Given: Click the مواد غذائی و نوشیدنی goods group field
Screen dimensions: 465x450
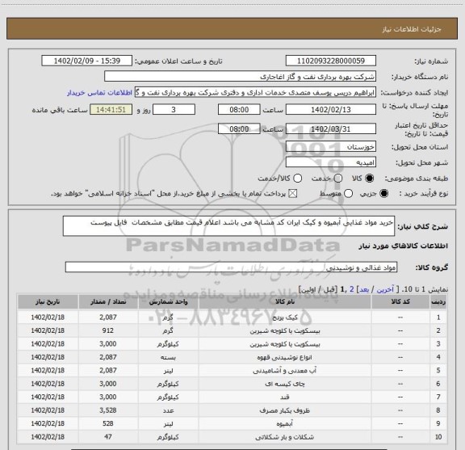Looking at the screenshot, I should click(x=231, y=267).
